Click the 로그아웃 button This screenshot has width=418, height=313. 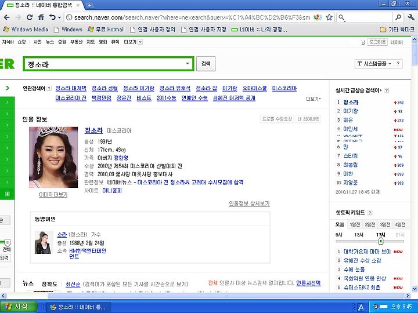(x=377, y=42)
